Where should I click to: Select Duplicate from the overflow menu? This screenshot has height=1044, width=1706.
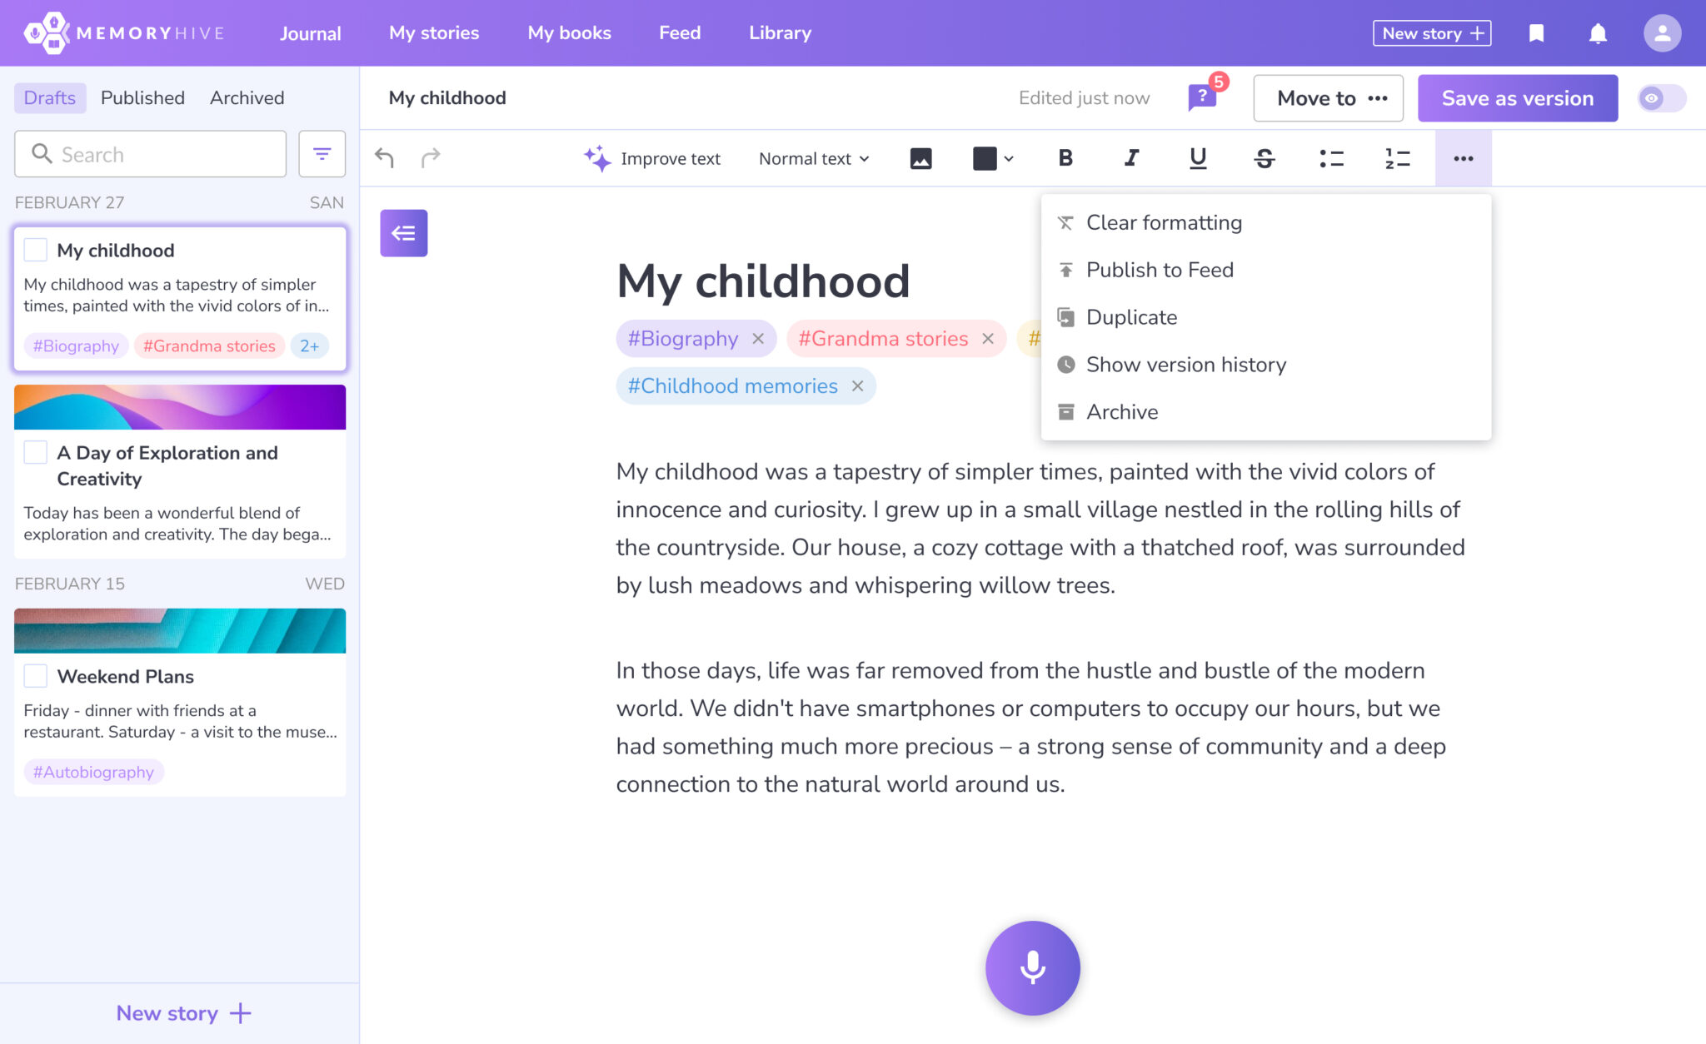click(x=1130, y=317)
